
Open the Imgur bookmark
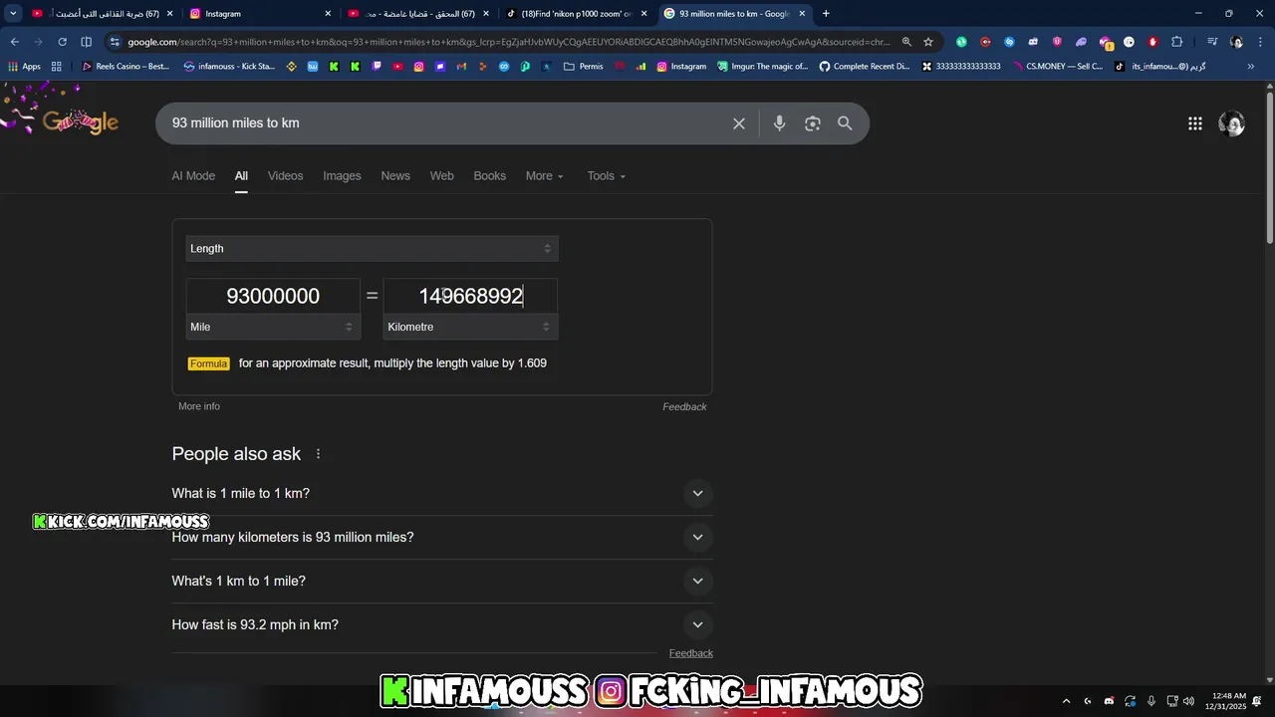click(762, 67)
